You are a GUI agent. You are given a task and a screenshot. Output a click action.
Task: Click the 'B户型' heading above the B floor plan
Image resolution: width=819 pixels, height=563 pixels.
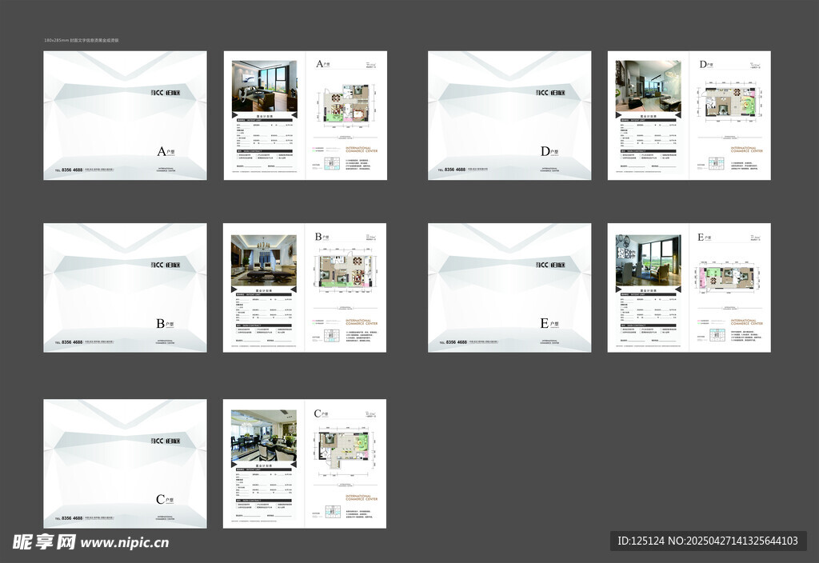pyautogui.click(x=322, y=237)
